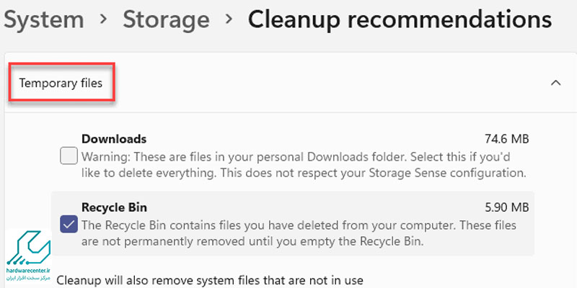Click the 74.6 MB Downloads size
Image resolution: width=577 pixels, height=288 pixels.
click(507, 139)
